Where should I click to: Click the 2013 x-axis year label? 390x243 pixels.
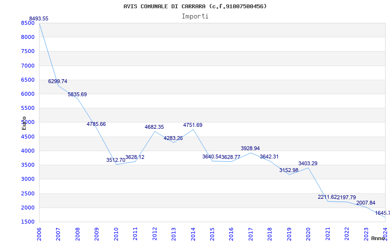pos(174,234)
